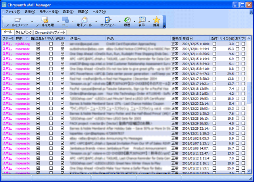Uncheck 削除? for the 2004/12/11 6:35 mail
The image size is (254, 182).
62,54
